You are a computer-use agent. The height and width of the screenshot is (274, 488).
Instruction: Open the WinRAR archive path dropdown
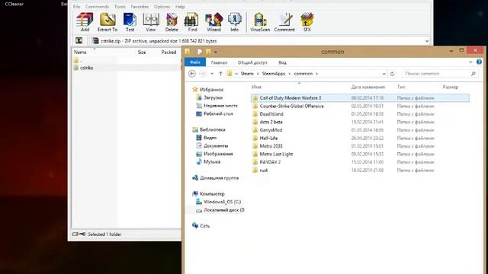427,41
